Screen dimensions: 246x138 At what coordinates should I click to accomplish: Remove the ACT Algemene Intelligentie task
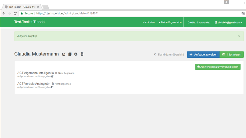pos(56,73)
